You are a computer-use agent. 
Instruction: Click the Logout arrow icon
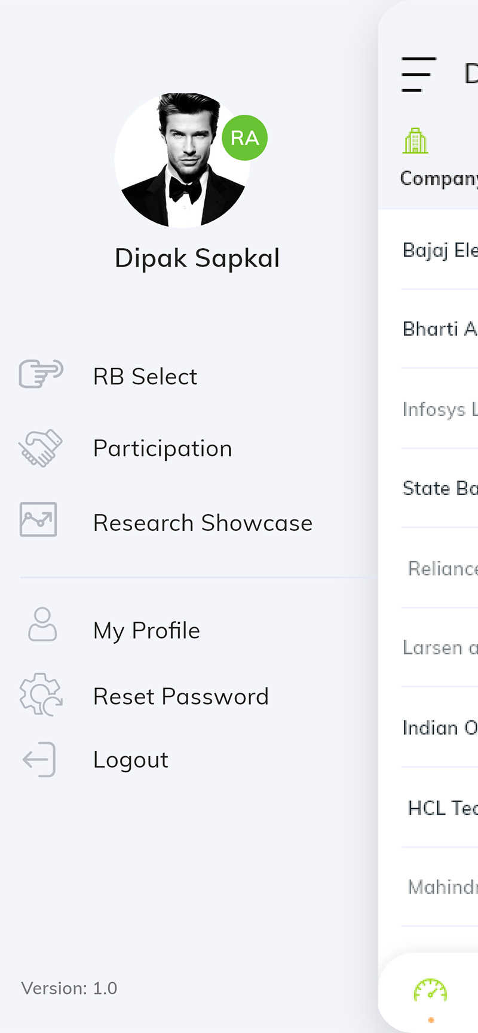pos(39,759)
